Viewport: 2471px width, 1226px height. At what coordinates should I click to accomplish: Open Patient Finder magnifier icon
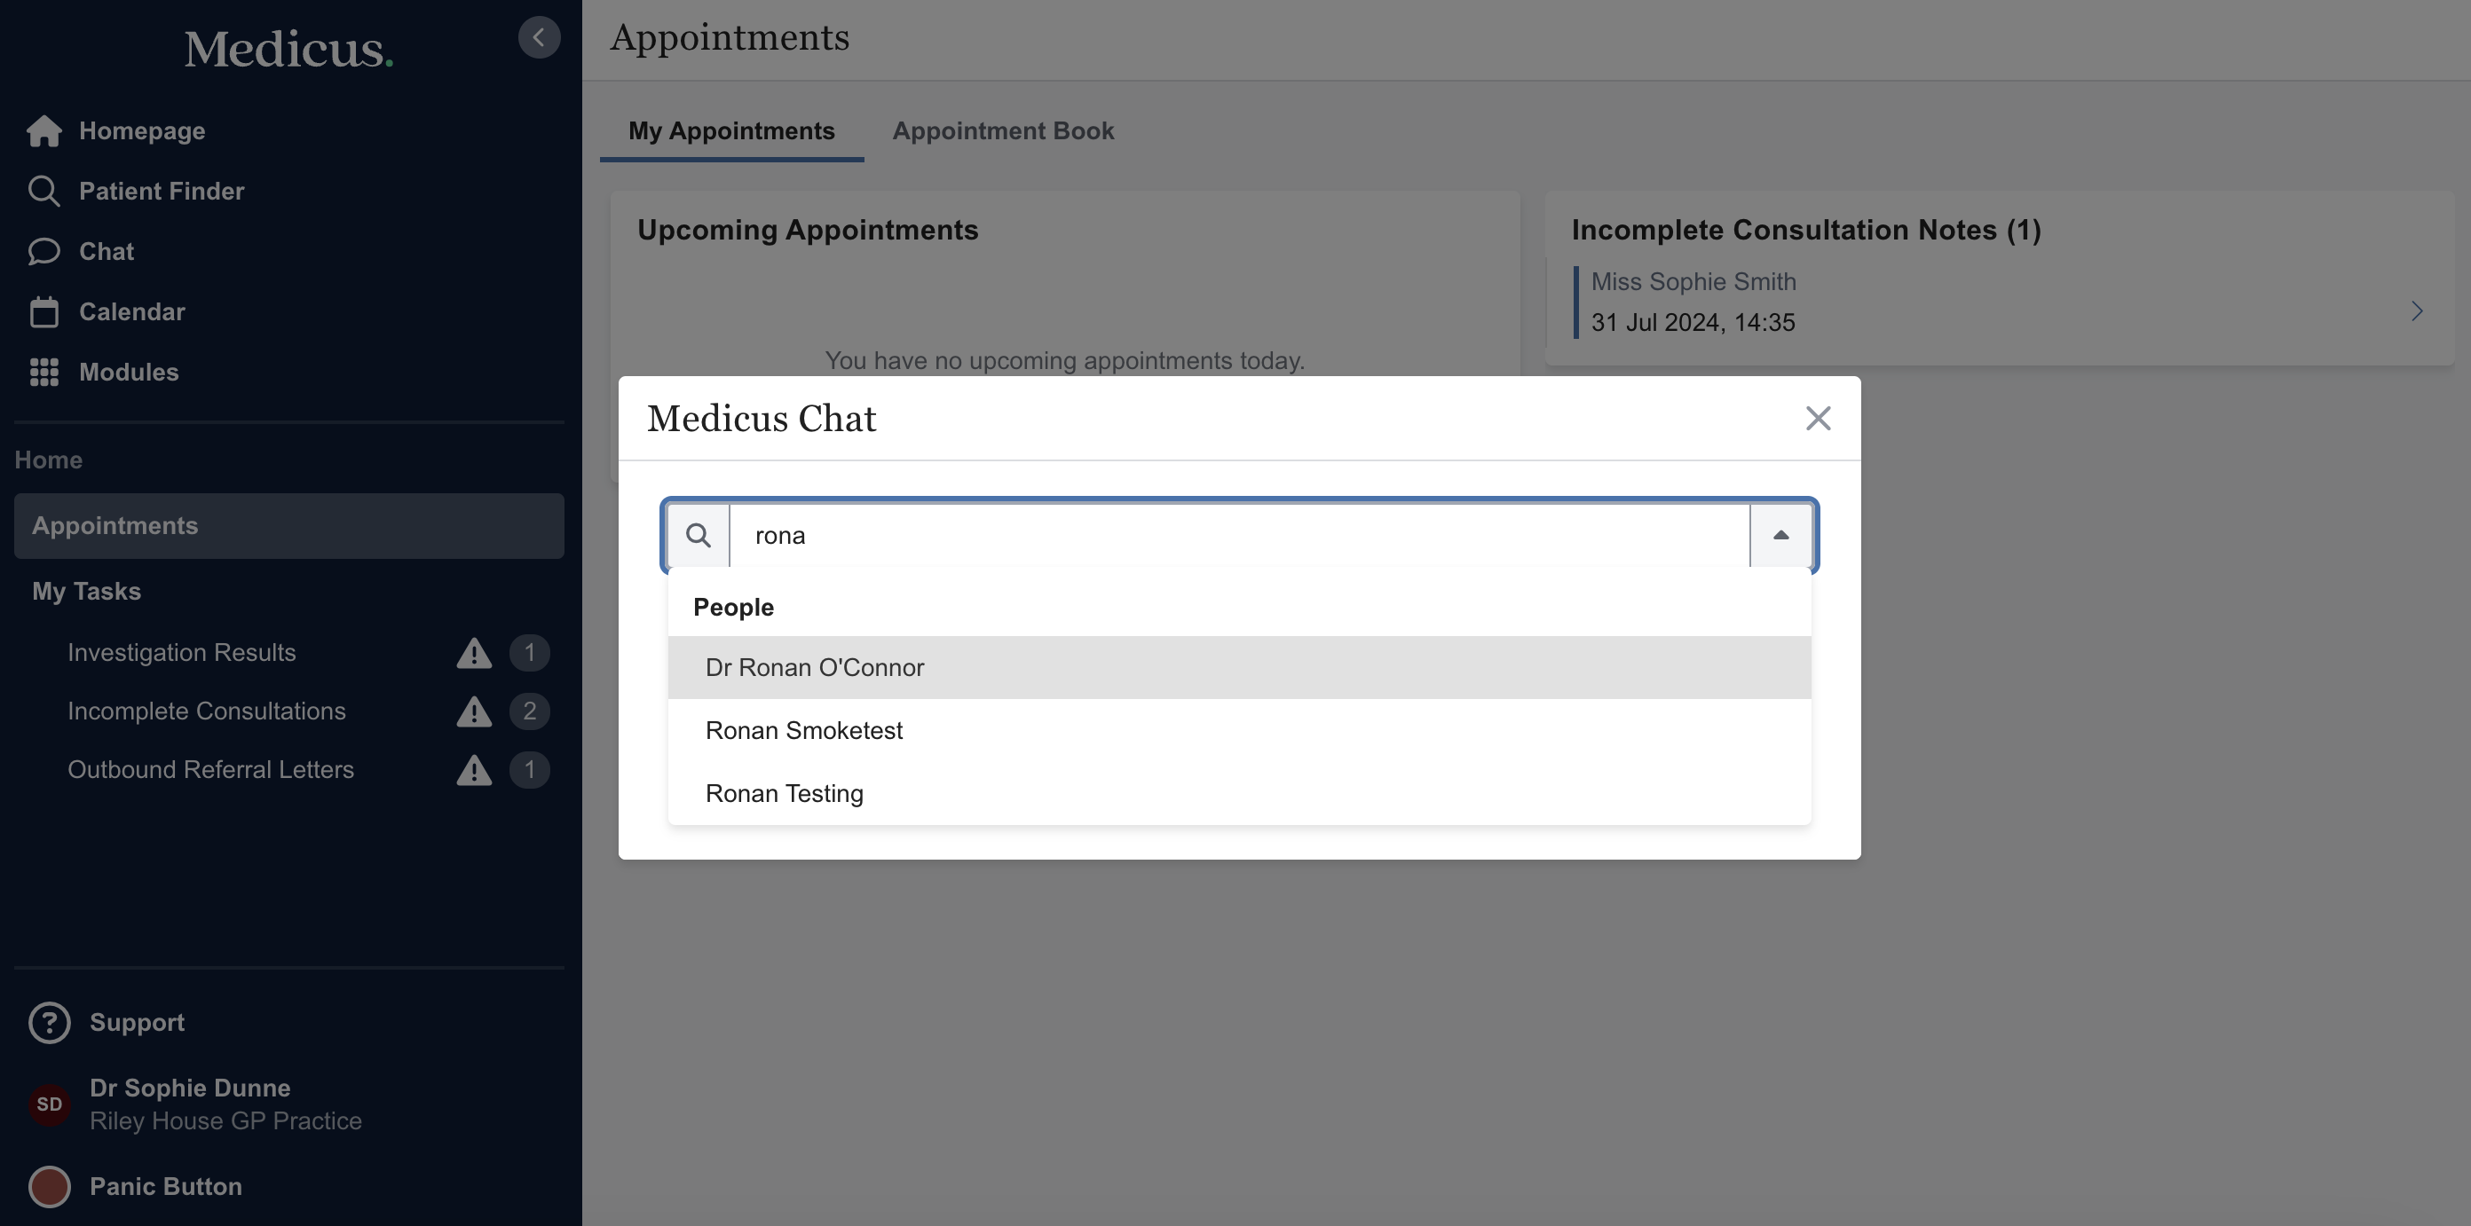tap(44, 191)
